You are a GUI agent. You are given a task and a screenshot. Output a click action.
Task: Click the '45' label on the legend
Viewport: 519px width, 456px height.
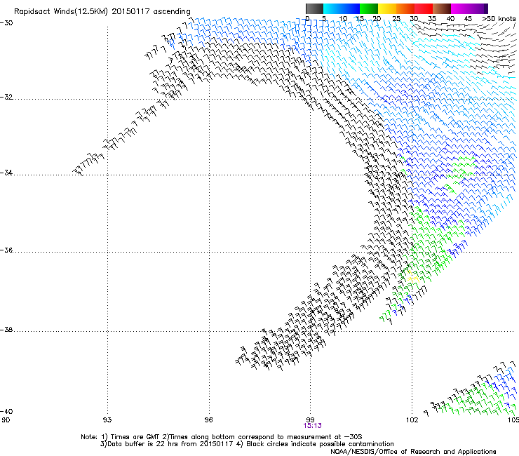pos(468,19)
